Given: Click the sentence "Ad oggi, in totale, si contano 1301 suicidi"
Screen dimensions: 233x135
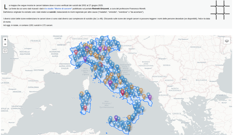Looking at the screenshot, I should tap(28, 25).
